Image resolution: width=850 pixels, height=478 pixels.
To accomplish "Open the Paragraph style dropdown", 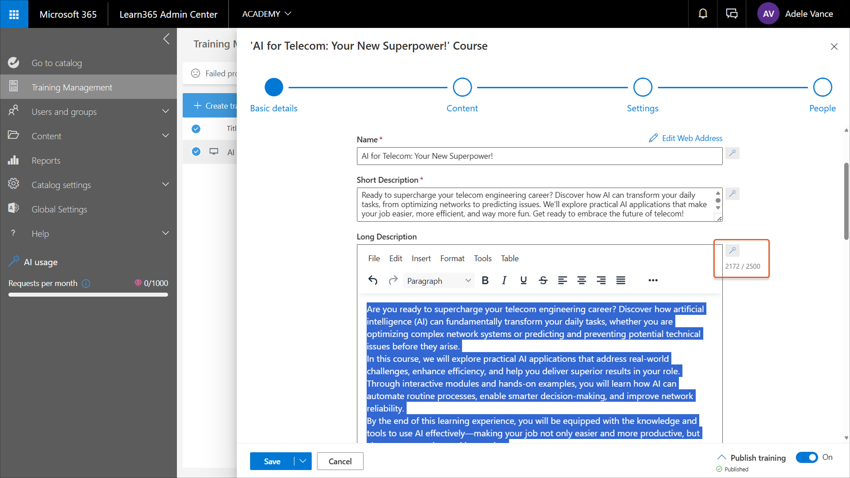I will pyautogui.click(x=438, y=281).
